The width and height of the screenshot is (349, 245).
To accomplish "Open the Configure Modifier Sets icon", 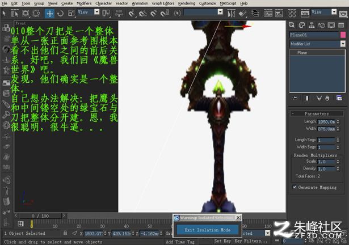I will click(x=339, y=98).
